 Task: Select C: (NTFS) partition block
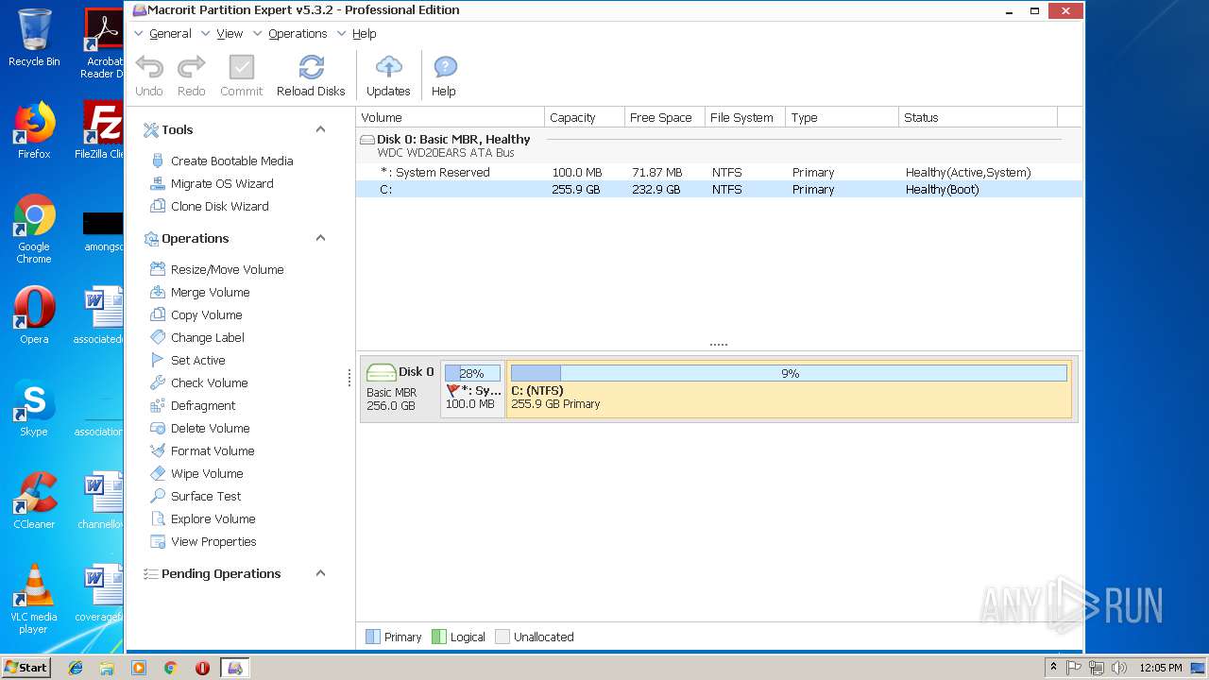790,388
